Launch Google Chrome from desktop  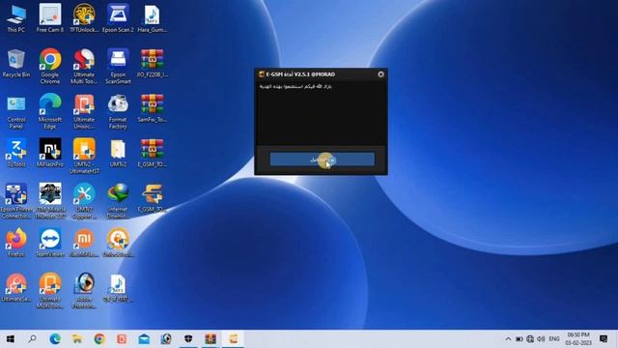point(50,67)
